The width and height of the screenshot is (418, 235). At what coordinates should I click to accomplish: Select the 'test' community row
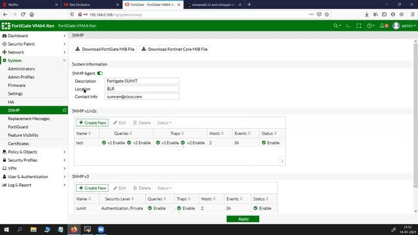coord(180,143)
